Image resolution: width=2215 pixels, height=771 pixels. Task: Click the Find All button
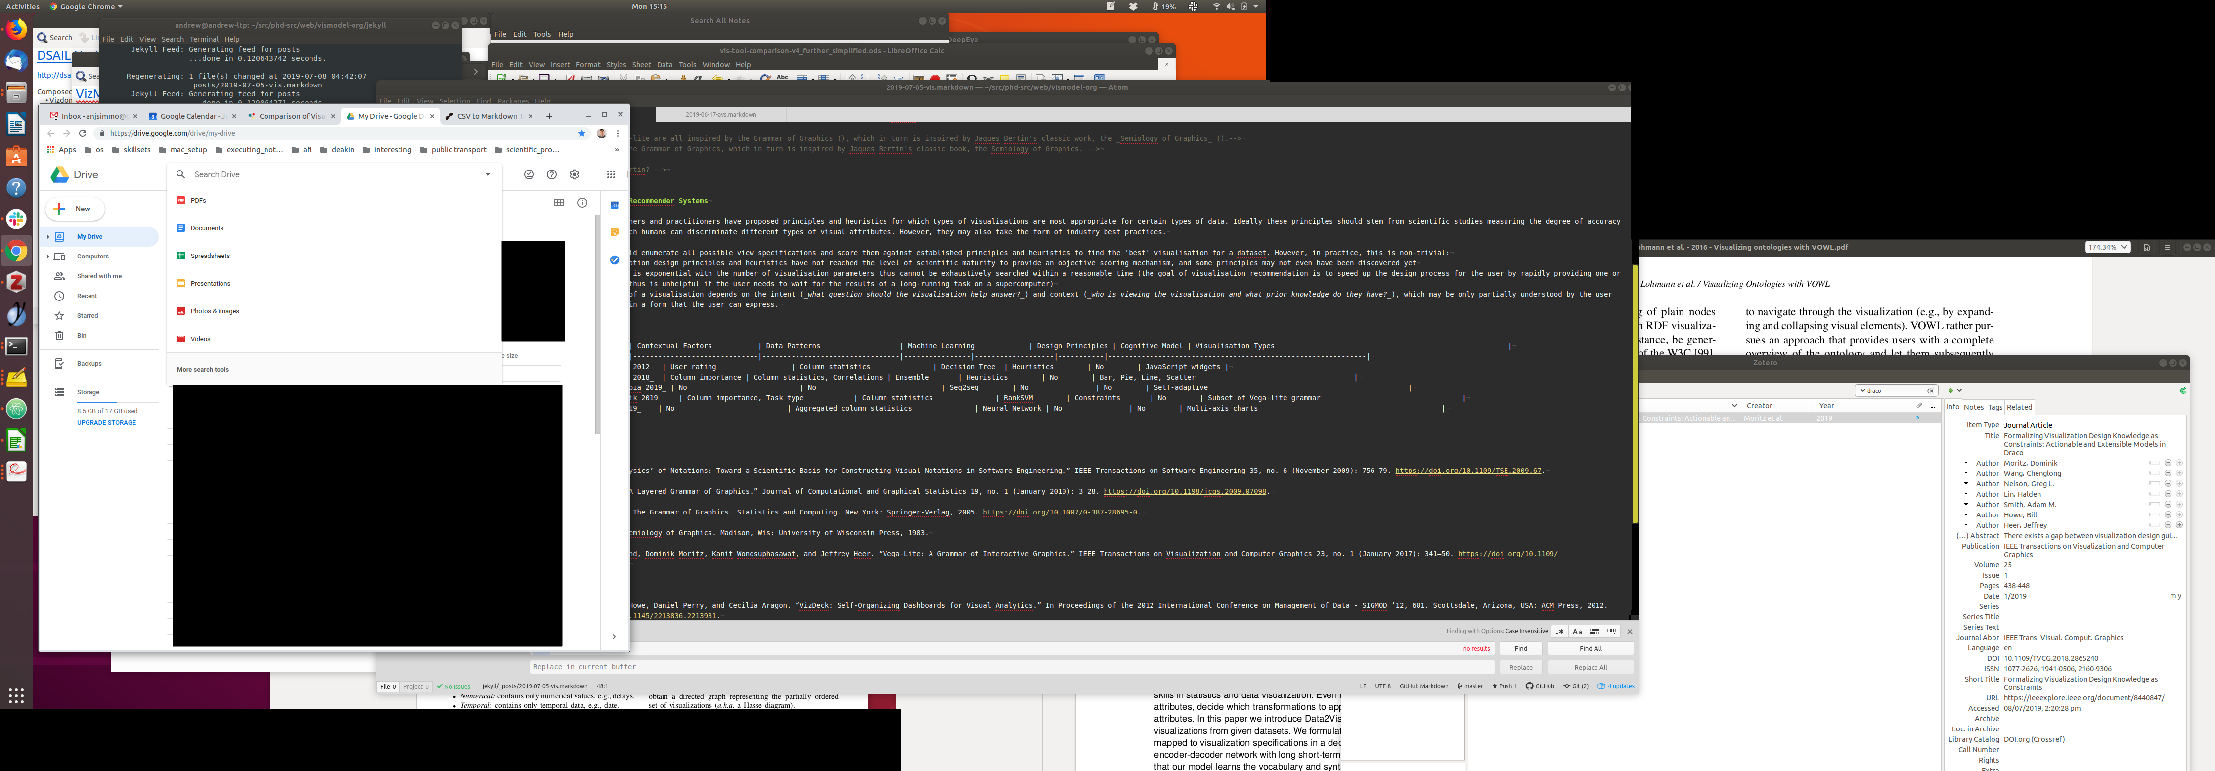pyautogui.click(x=1590, y=649)
